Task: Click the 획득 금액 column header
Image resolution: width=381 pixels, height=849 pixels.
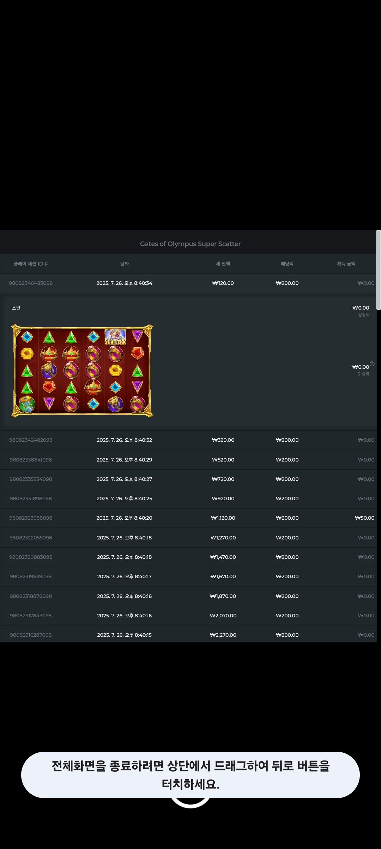Action: [x=346, y=264]
